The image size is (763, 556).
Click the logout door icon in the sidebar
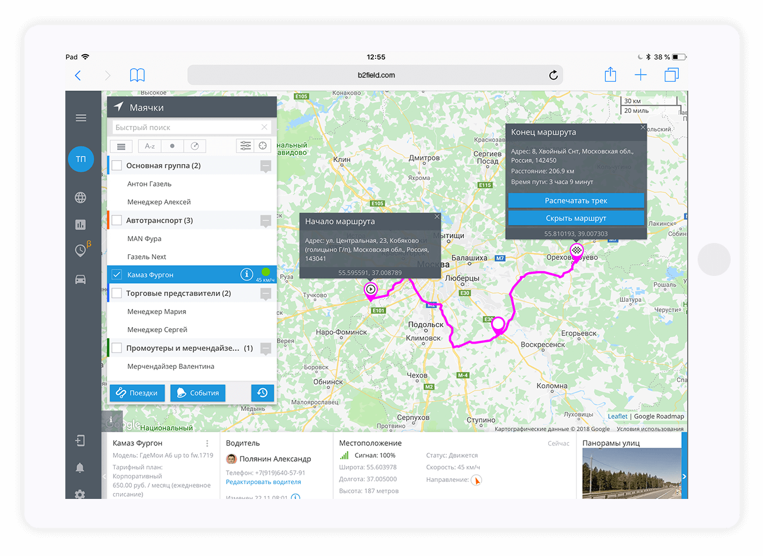coord(80,440)
